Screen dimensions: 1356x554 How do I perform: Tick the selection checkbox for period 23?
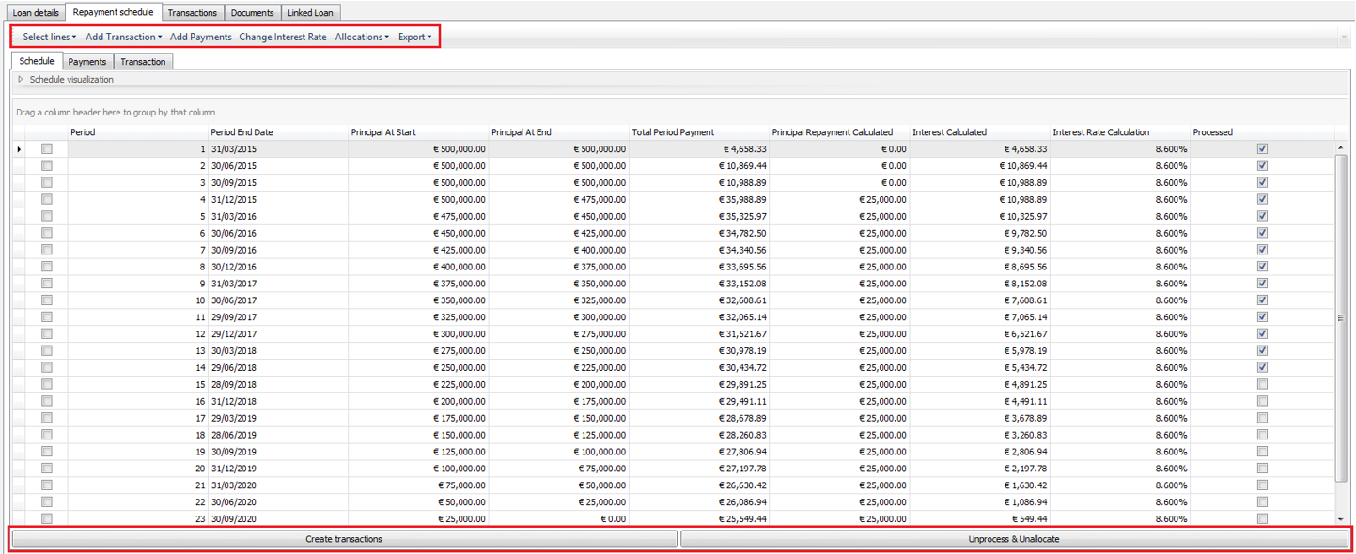coord(47,519)
